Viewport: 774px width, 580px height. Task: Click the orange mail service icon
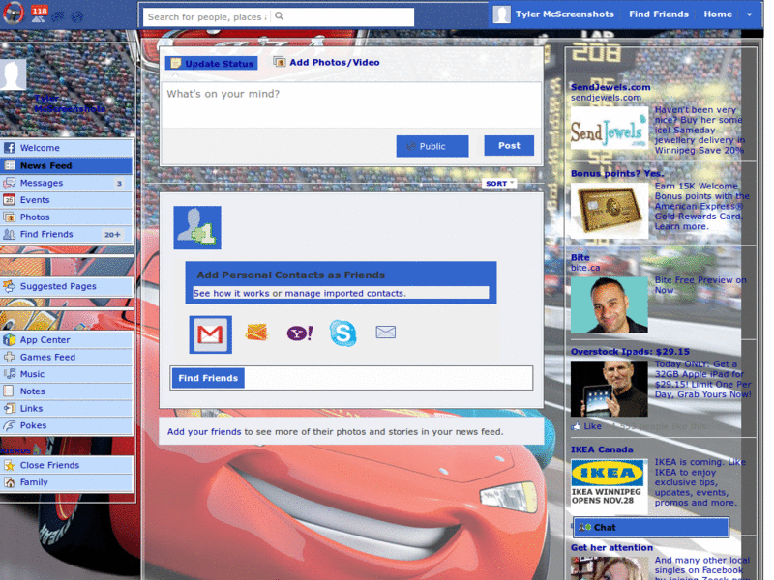[256, 333]
